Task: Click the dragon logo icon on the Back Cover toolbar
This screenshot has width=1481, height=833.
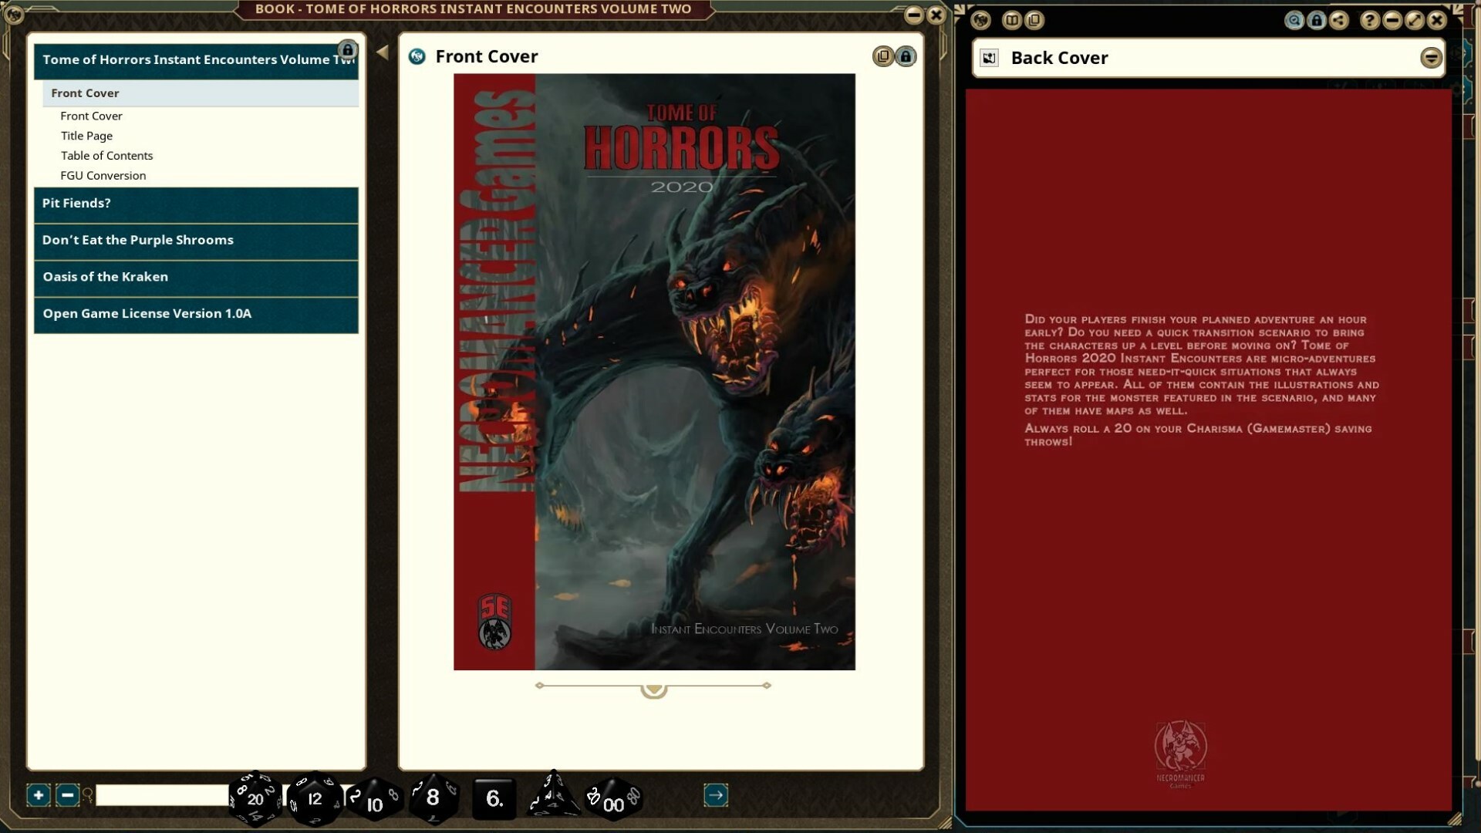Action: pos(980,19)
